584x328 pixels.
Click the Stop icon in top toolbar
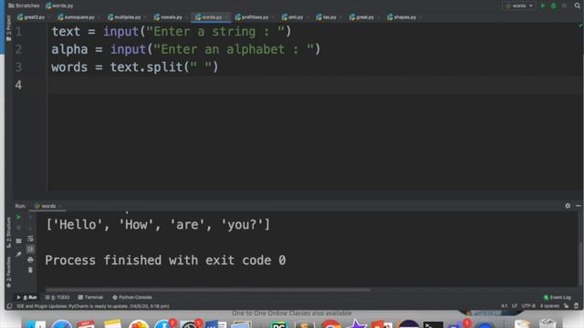point(564,6)
